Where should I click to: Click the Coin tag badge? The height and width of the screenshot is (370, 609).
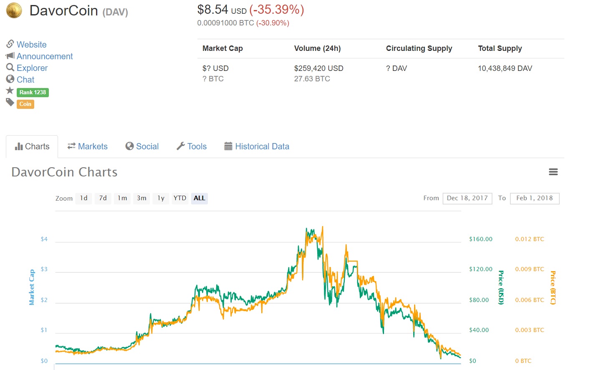click(x=25, y=104)
